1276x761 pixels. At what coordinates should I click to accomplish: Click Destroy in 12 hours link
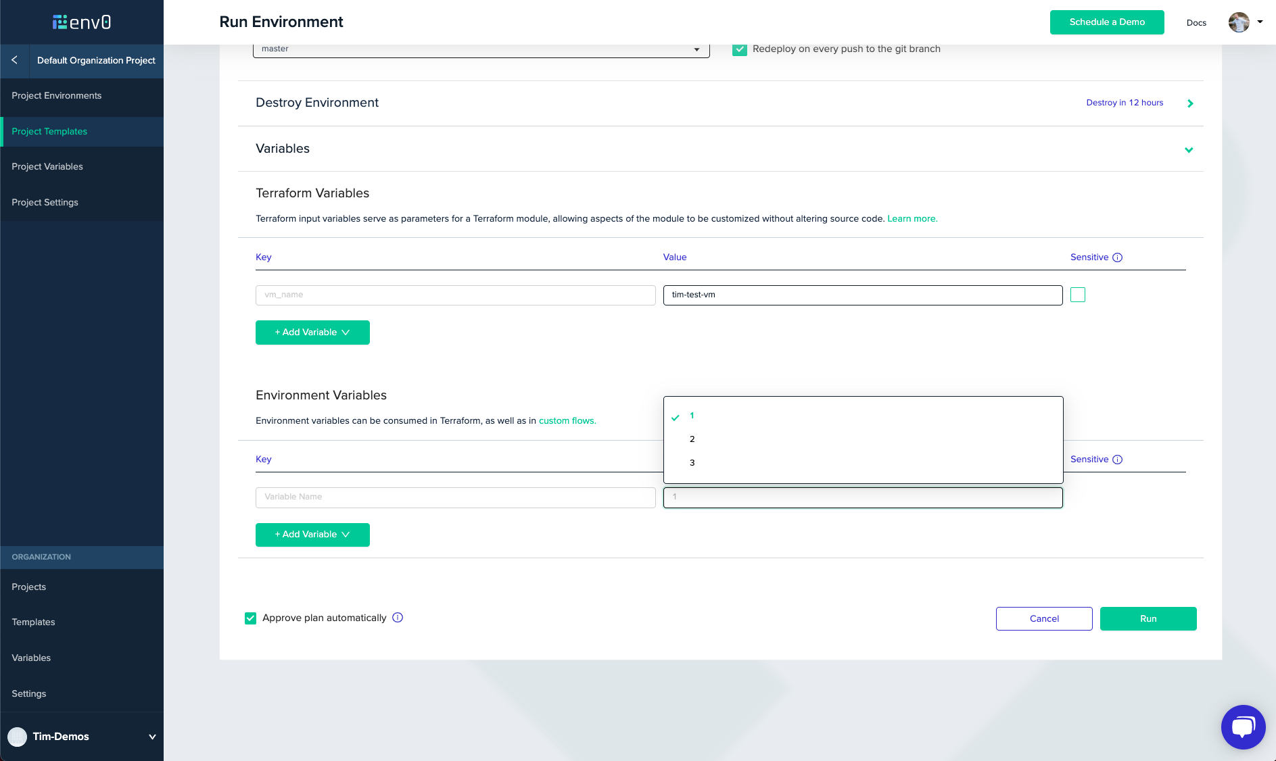click(1125, 103)
